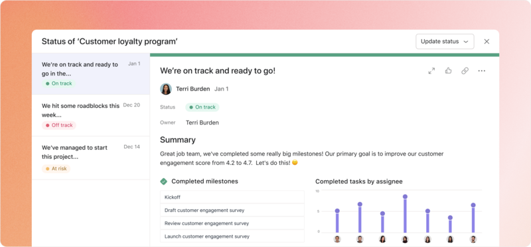This screenshot has height=247, width=531.
Task: Click the green Completed milestones diamond icon
Action: pyautogui.click(x=163, y=181)
